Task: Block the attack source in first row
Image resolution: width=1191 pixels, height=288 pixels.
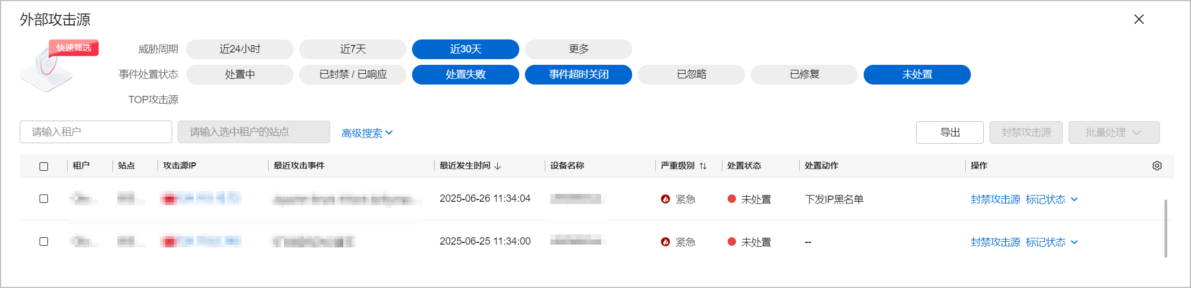Action: click(x=995, y=200)
